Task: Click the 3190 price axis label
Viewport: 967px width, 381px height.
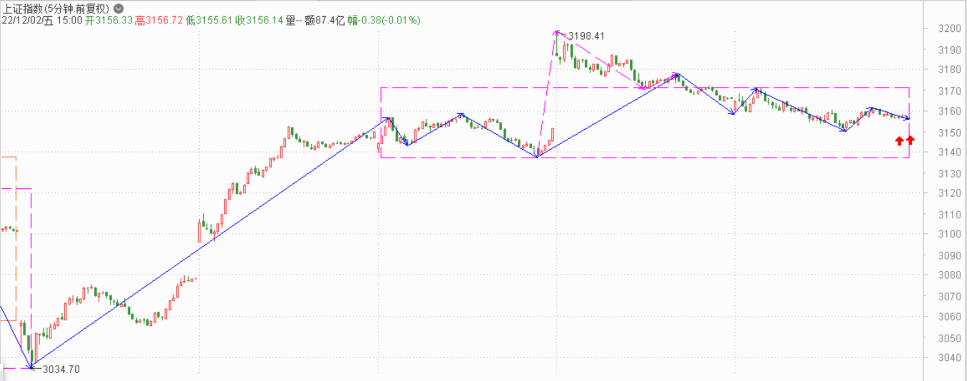Action: 950,50
